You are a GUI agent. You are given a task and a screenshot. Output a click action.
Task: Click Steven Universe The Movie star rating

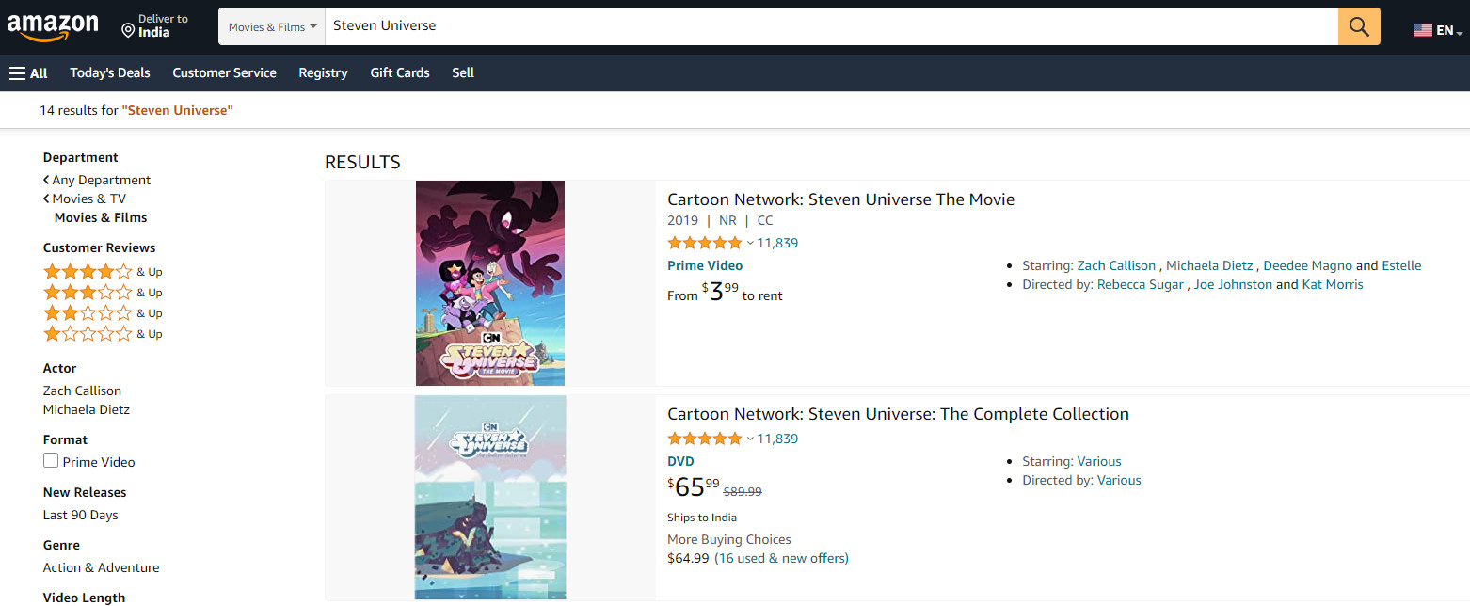pos(705,243)
